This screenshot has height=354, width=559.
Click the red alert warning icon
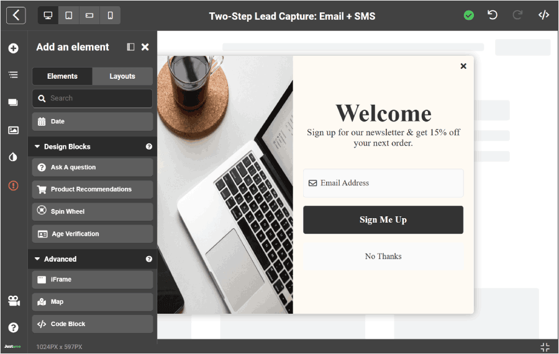coord(13,185)
